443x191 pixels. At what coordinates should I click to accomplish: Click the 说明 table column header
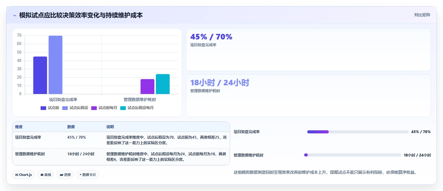pos(110,127)
